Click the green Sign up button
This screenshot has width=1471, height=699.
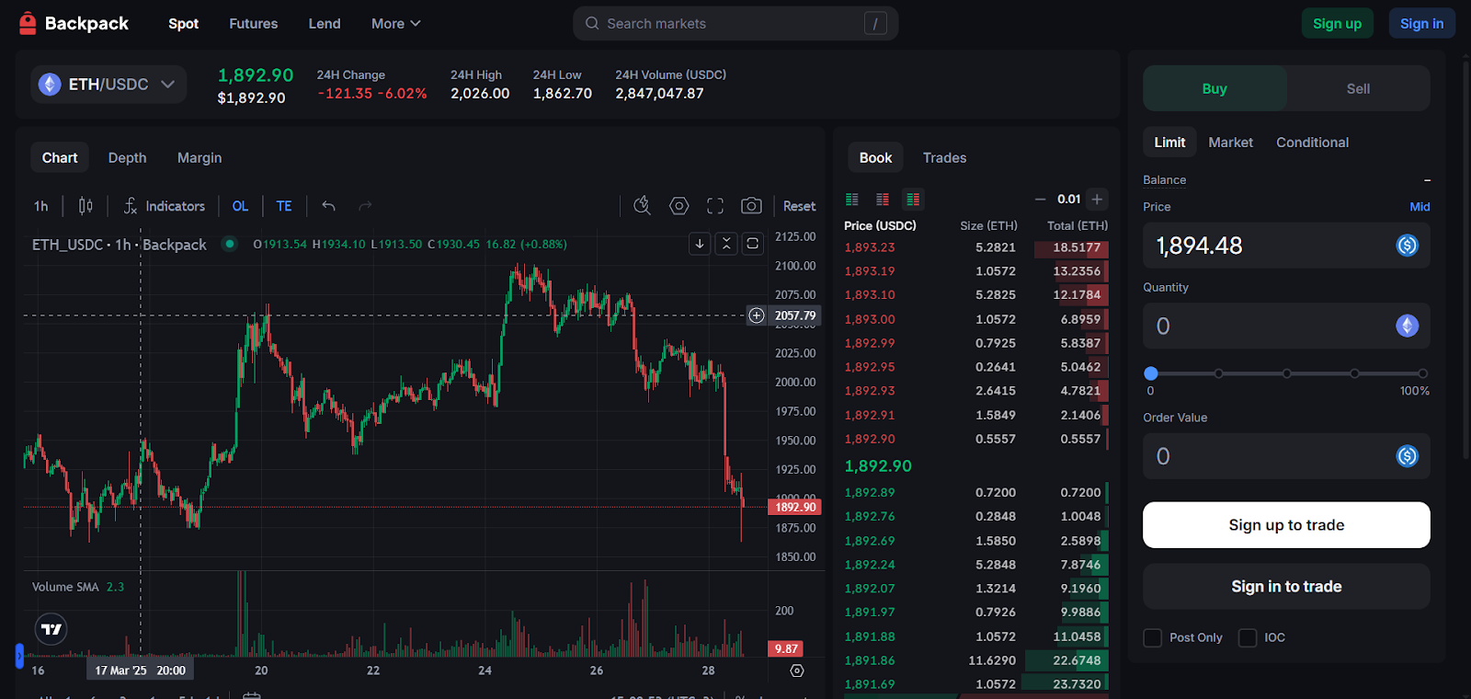pyautogui.click(x=1337, y=24)
